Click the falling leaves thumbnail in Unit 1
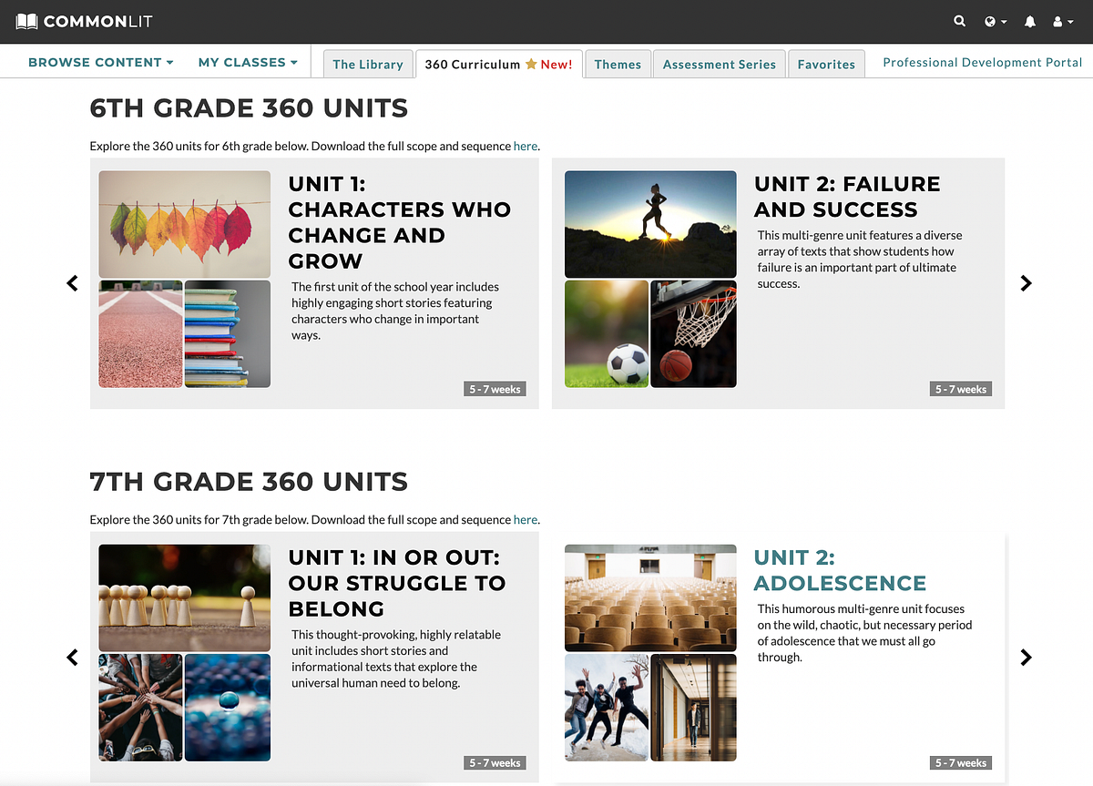 coord(184,224)
